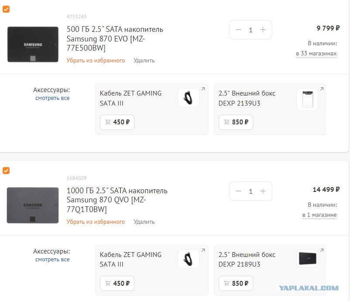Show availability in 1 store for 870 QVO
350x301 pixels.
(x=319, y=215)
